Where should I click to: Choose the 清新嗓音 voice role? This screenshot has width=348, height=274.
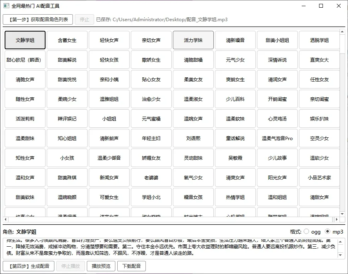[x=235, y=40]
